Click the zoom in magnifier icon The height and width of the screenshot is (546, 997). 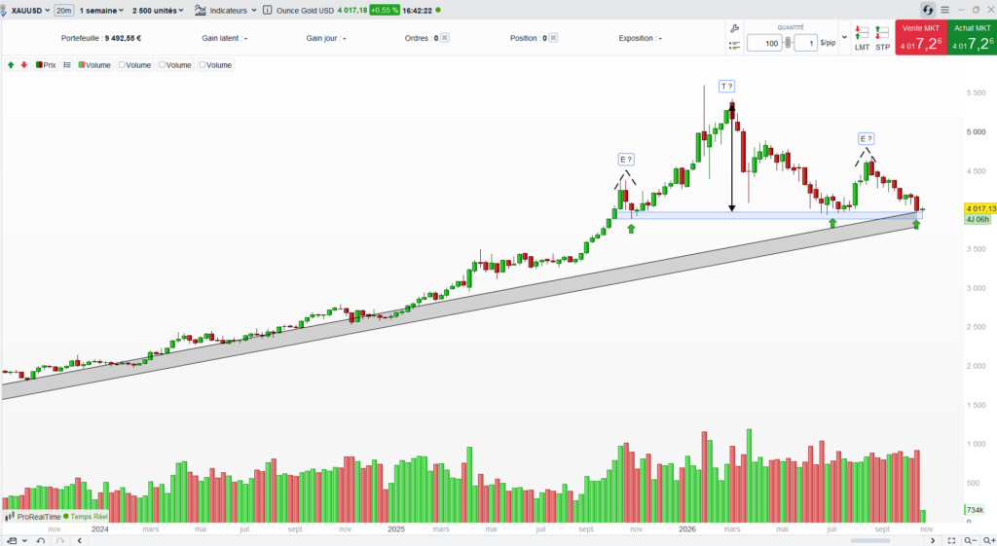(989, 540)
